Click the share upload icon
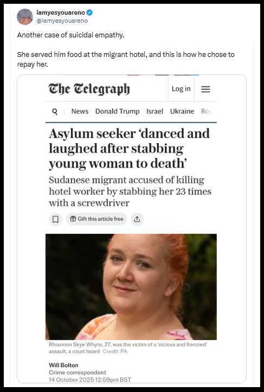 coord(137,219)
